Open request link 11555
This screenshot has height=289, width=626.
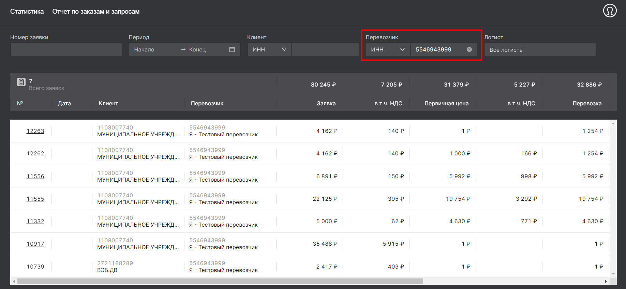click(x=35, y=199)
